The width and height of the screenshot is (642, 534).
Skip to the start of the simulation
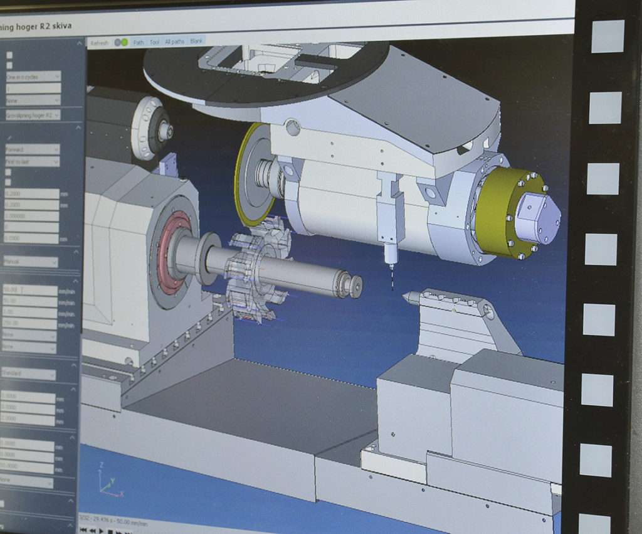click(x=83, y=530)
